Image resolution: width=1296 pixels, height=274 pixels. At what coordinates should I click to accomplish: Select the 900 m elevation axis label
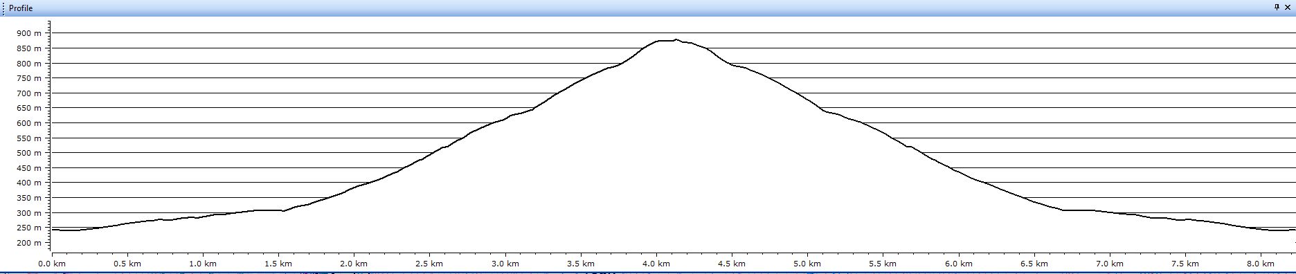pos(29,33)
